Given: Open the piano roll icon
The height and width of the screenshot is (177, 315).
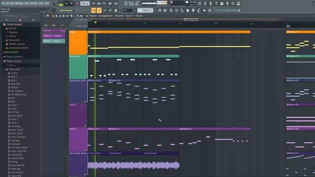Looking at the screenshot, I should click(x=165, y=10).
